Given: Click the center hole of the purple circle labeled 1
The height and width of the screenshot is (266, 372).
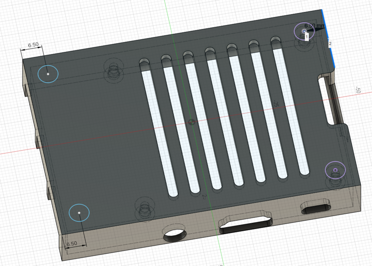Looking at the screenshot, I should pos(304,31).
